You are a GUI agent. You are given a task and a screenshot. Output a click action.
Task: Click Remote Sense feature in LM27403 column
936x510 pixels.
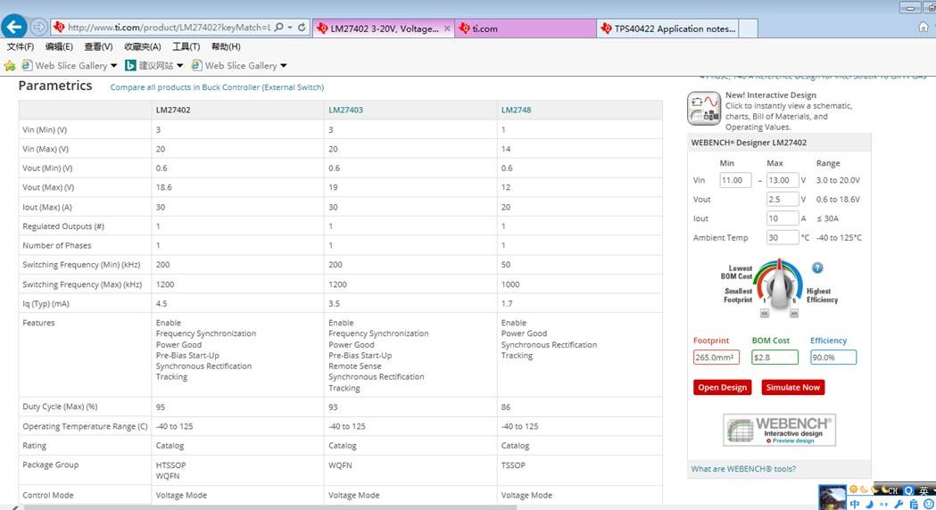click(354, 366)
